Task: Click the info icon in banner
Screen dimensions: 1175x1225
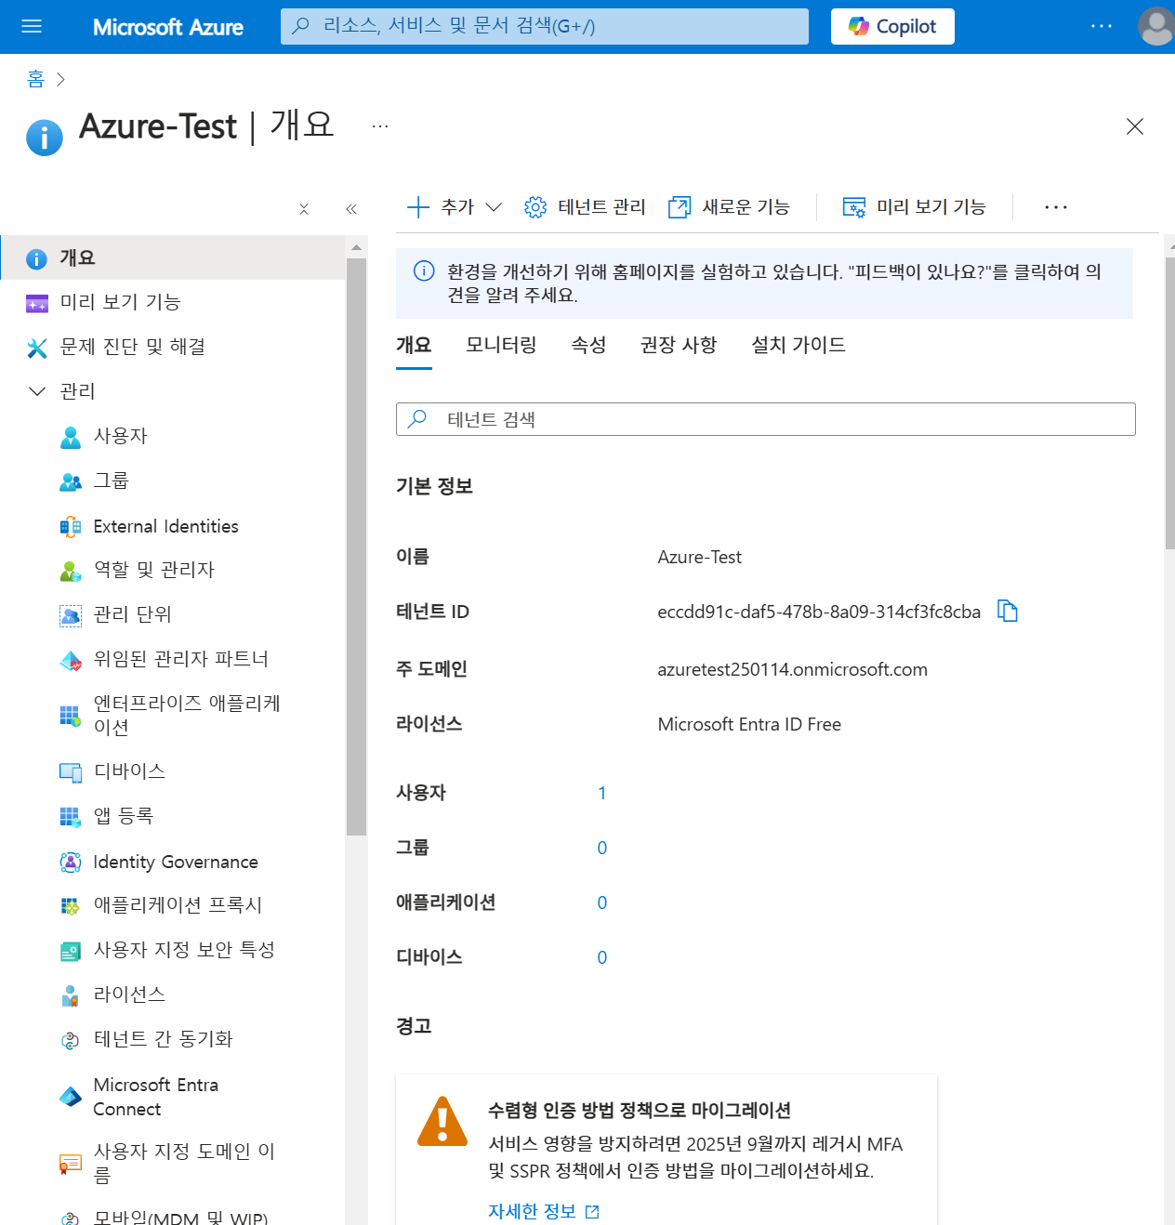Action: (x=424, y=270)
